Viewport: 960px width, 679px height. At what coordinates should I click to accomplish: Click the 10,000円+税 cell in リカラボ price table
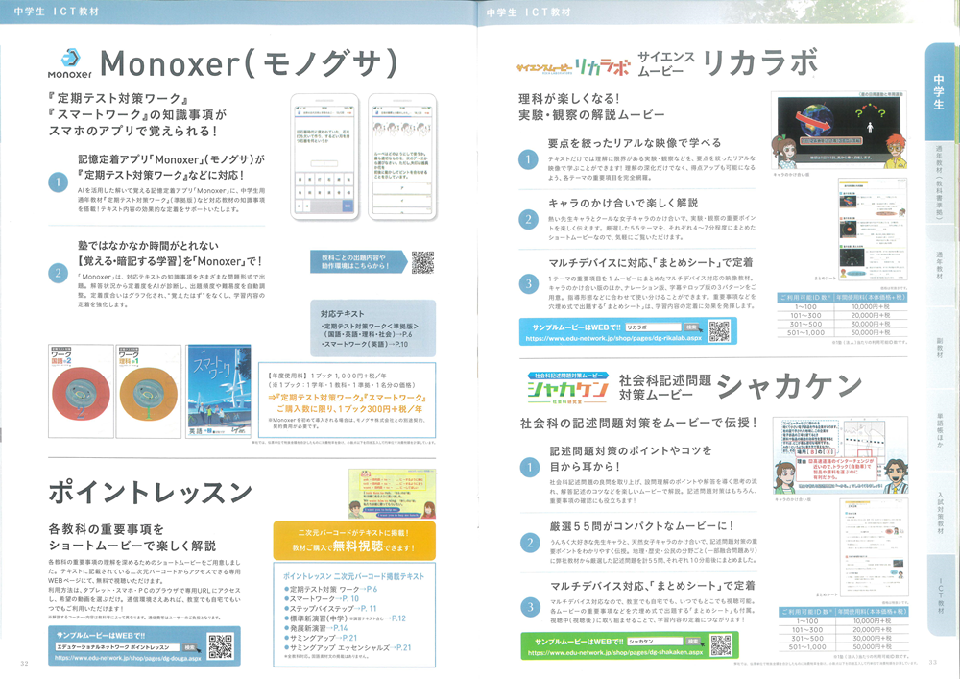pyautogui.click(x=872, y=306)
